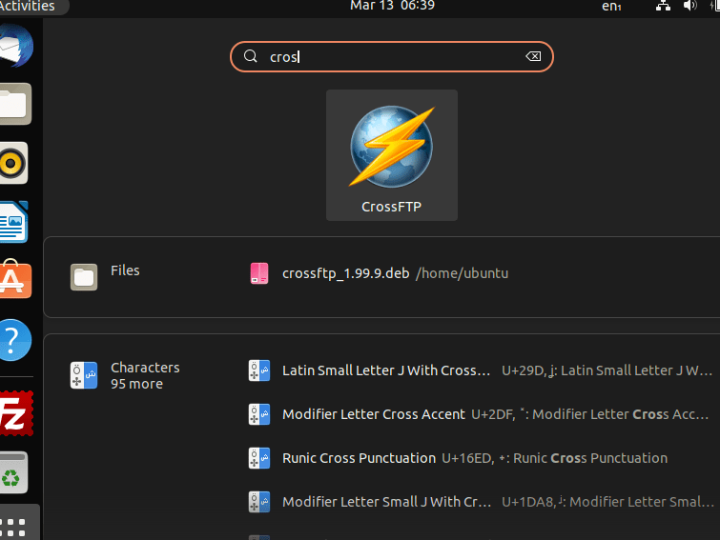Click the /home/ubuntu path text
Image resolution: width=720 pixels, height=540 pixels.
[462, 273]
